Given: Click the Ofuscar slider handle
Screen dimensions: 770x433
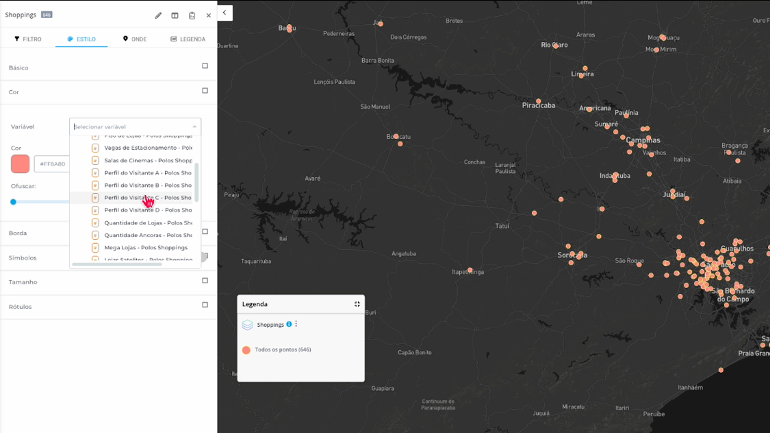Looking at the screenshot, I should click(x=13, y=202).
